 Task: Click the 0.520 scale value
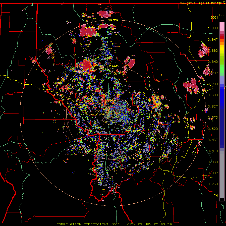click(213, 129)
